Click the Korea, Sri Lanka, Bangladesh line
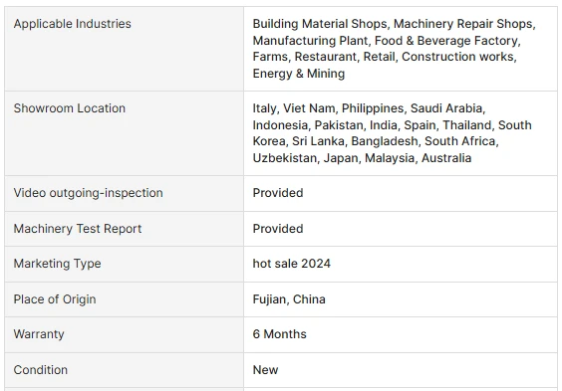The width and height of the screenshot is (562, 391). pyautogui.click(x=376, y=141)
